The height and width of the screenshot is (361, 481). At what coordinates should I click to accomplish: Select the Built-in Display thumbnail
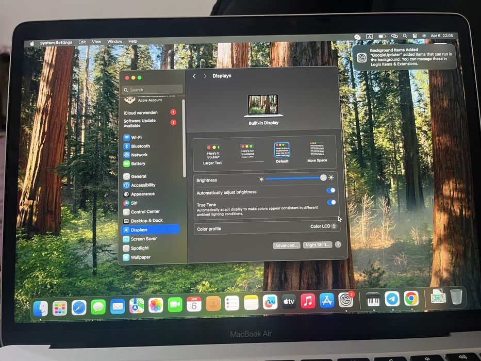(263, 106)
